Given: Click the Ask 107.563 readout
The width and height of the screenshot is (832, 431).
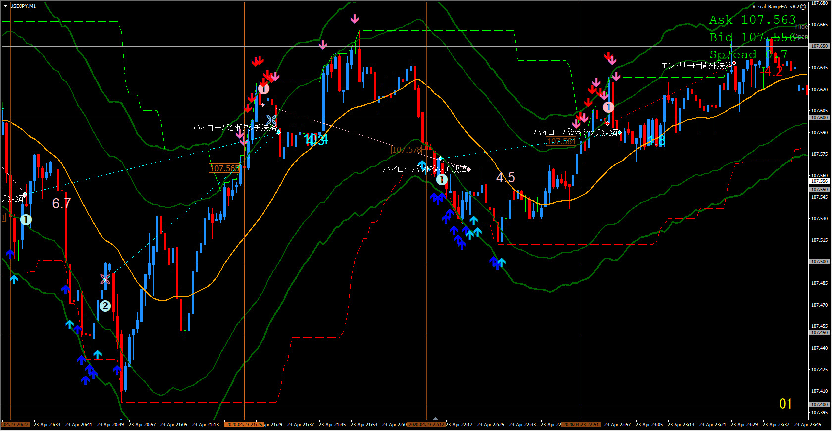Looking at the screenshot, I should [x=752, y=20].
